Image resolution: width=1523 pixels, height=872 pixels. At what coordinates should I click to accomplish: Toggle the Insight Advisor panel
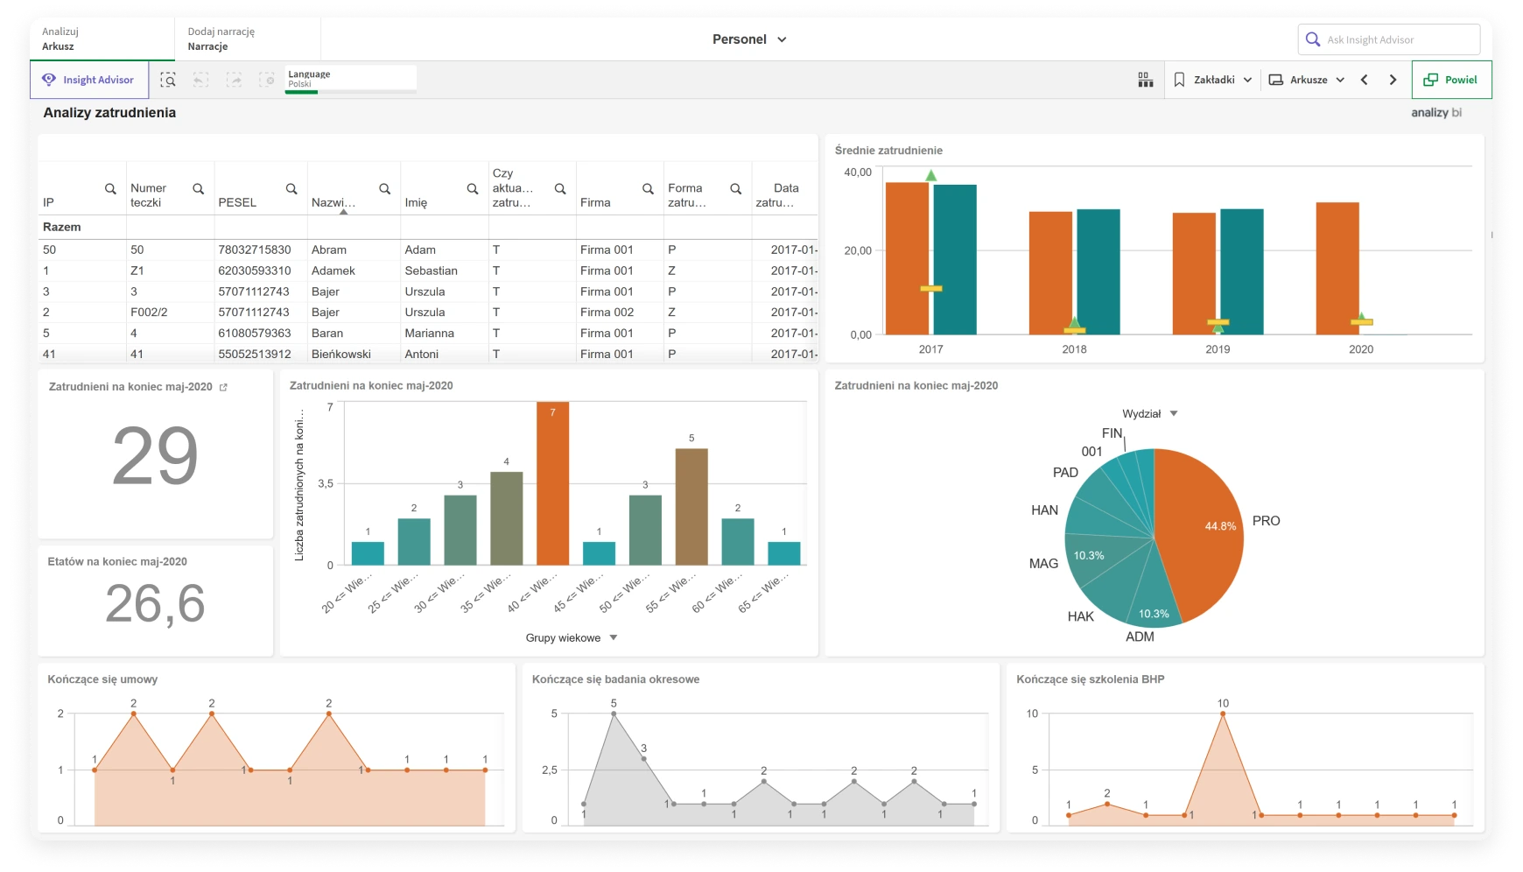[x=89, y=80]
